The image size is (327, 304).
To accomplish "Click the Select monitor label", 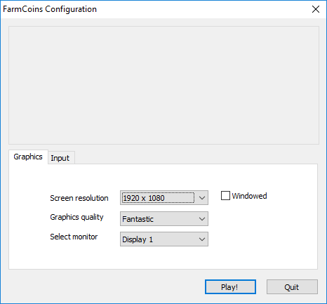I will pos(74,237).
